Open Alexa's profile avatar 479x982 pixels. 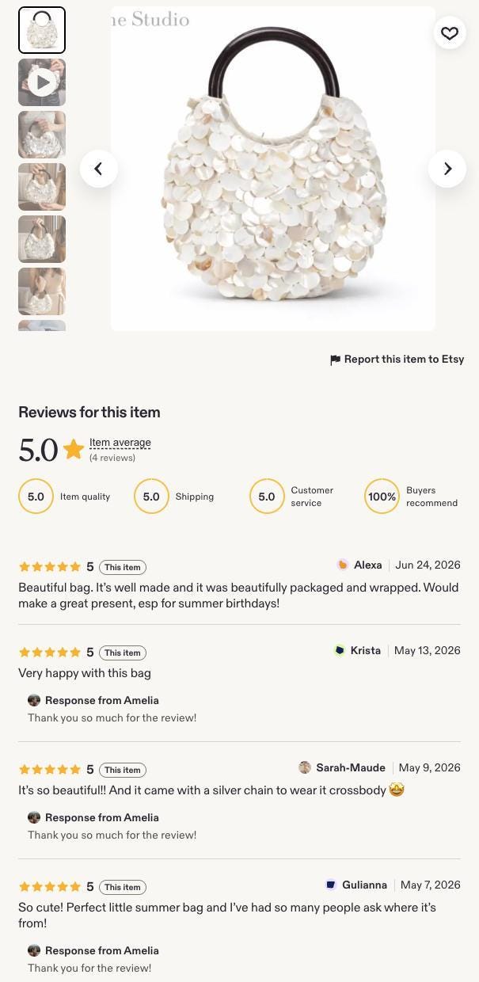pos(343,565)
